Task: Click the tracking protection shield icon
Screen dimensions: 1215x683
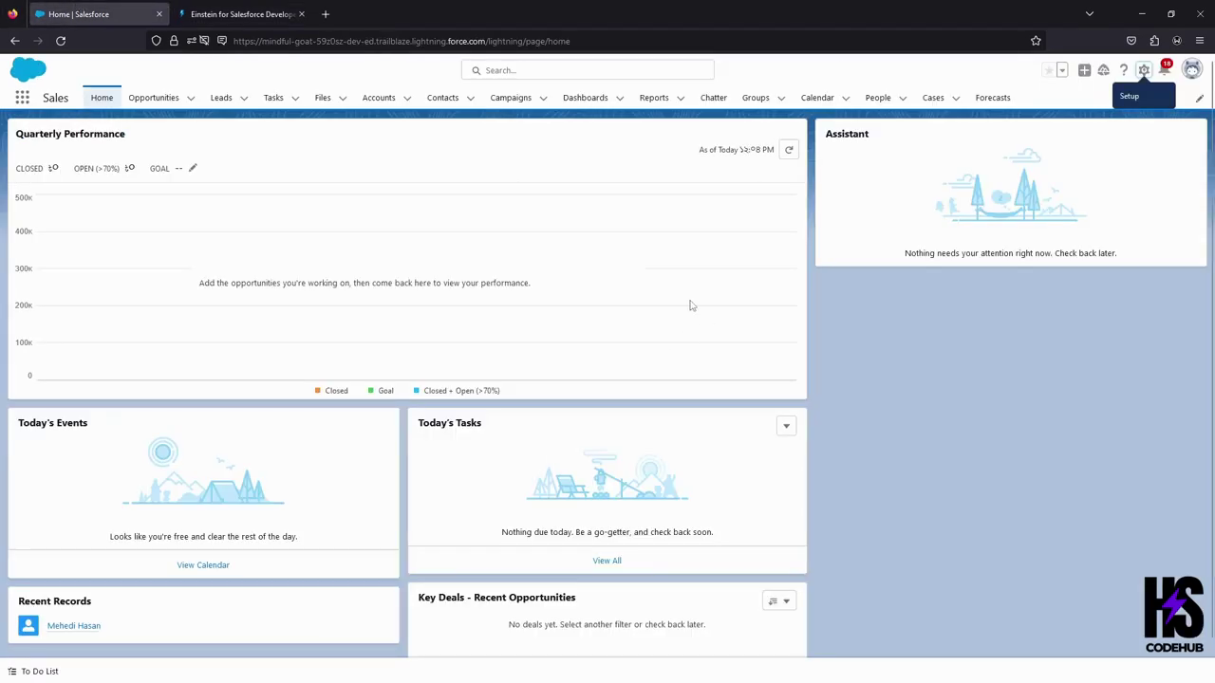Action: coord(157,41)
